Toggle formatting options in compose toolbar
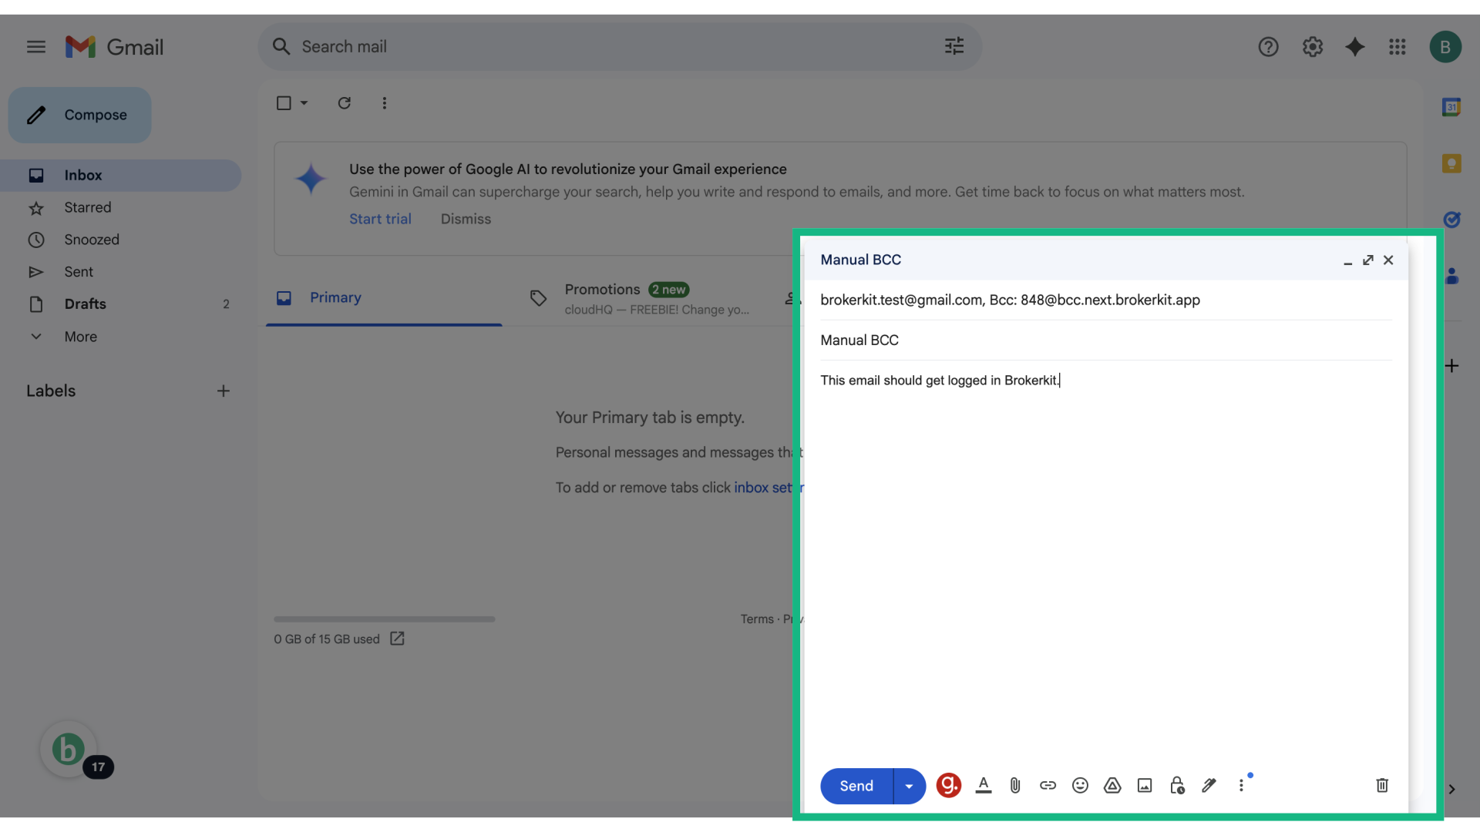The image size is (1480, 832). tap(984, 785)
